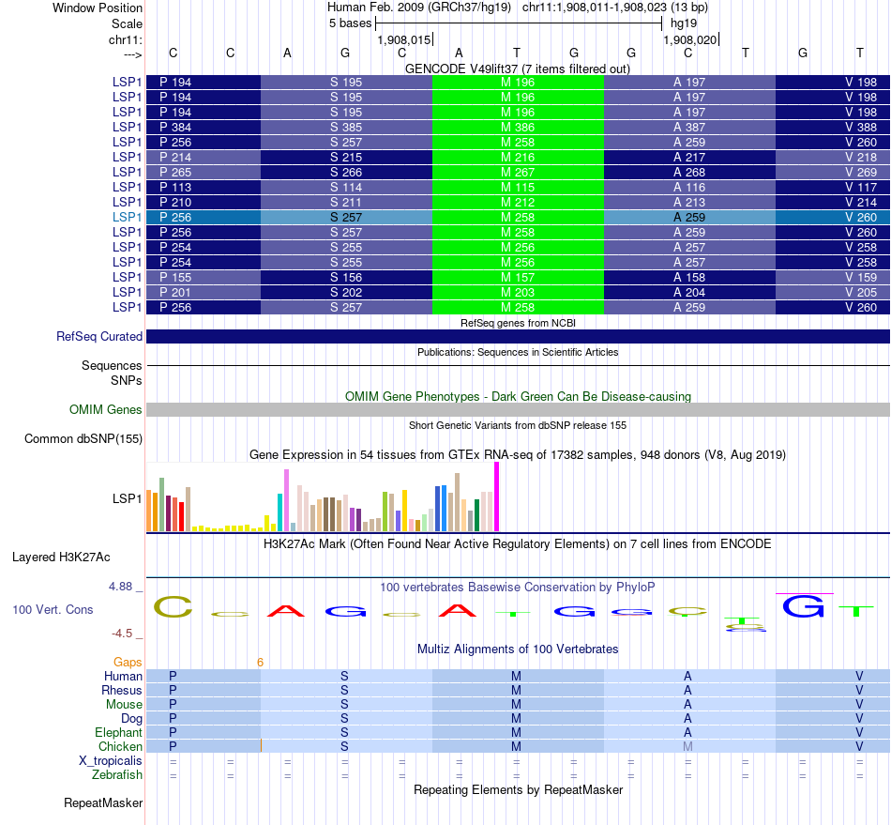The width and height of the screenshot is (891, 825).
Task: Select the Human species label
Action: click(123, 676)
